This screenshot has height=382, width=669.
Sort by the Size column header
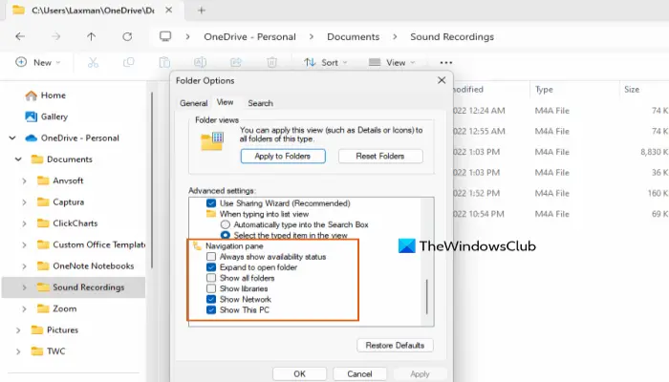632,89
